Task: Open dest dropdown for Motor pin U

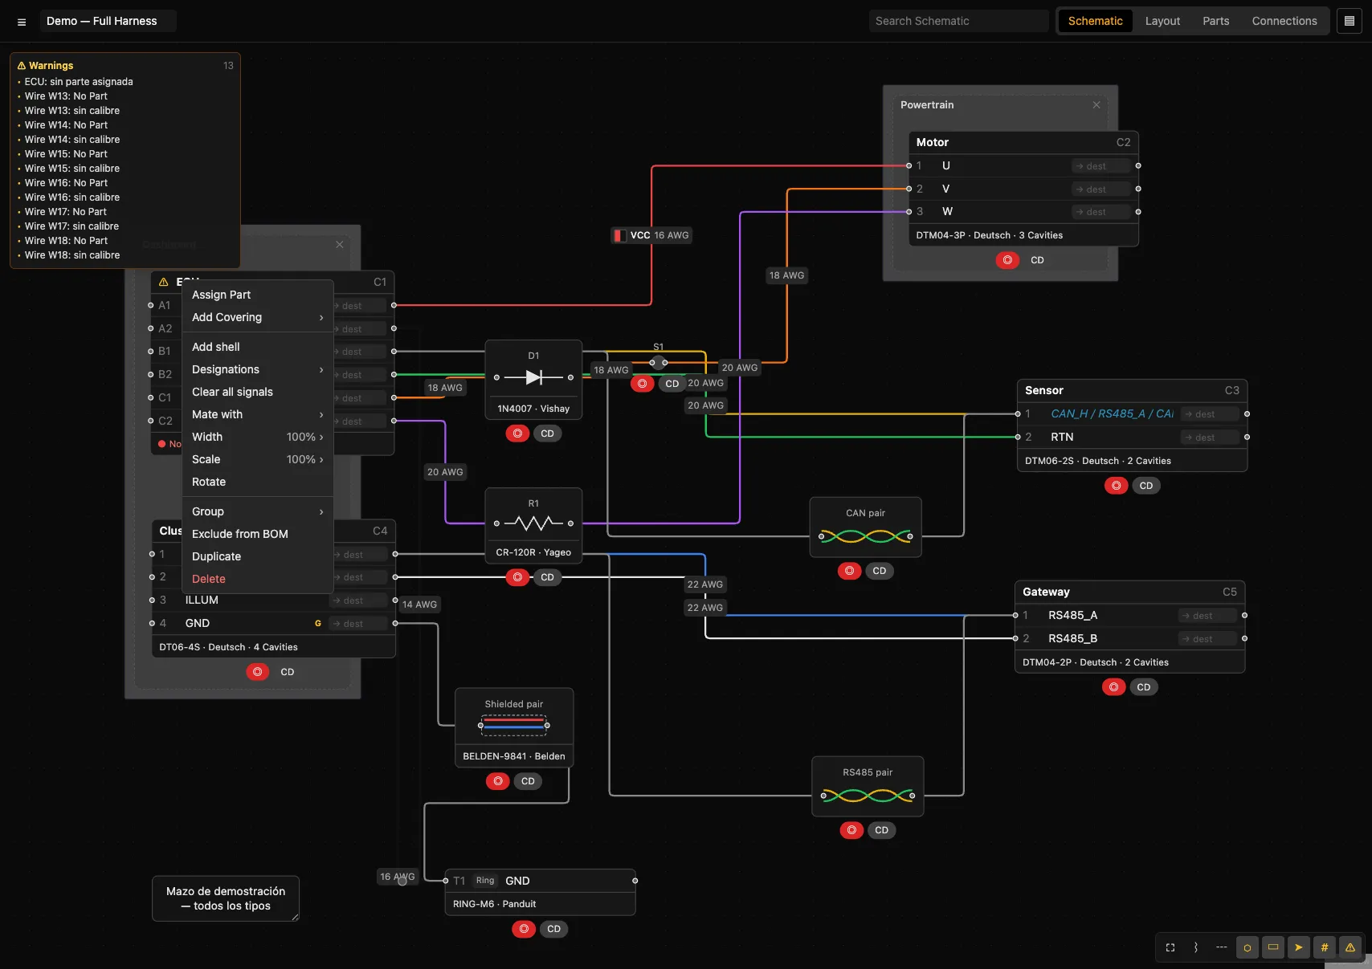Action: coord(1100,166)
